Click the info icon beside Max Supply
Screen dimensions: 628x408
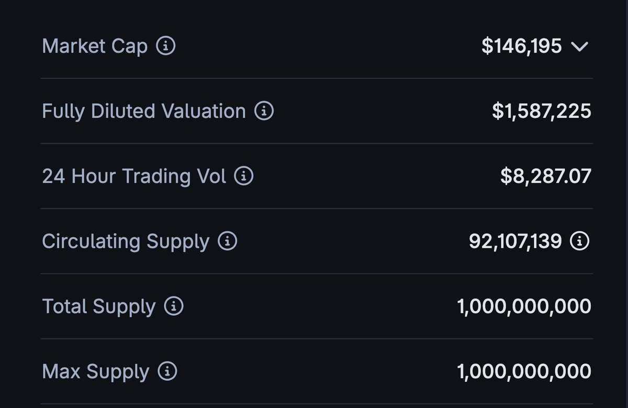(167, 371)
